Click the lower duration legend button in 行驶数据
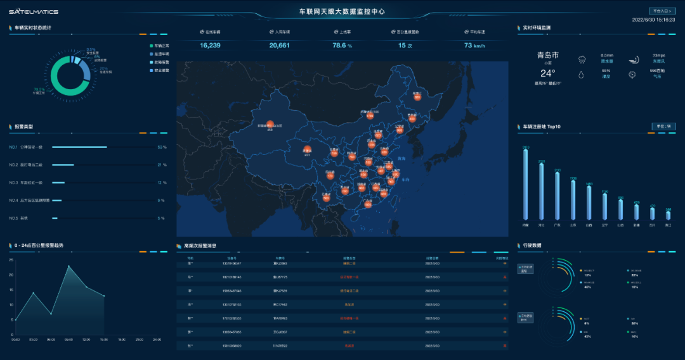 [525, 317]
